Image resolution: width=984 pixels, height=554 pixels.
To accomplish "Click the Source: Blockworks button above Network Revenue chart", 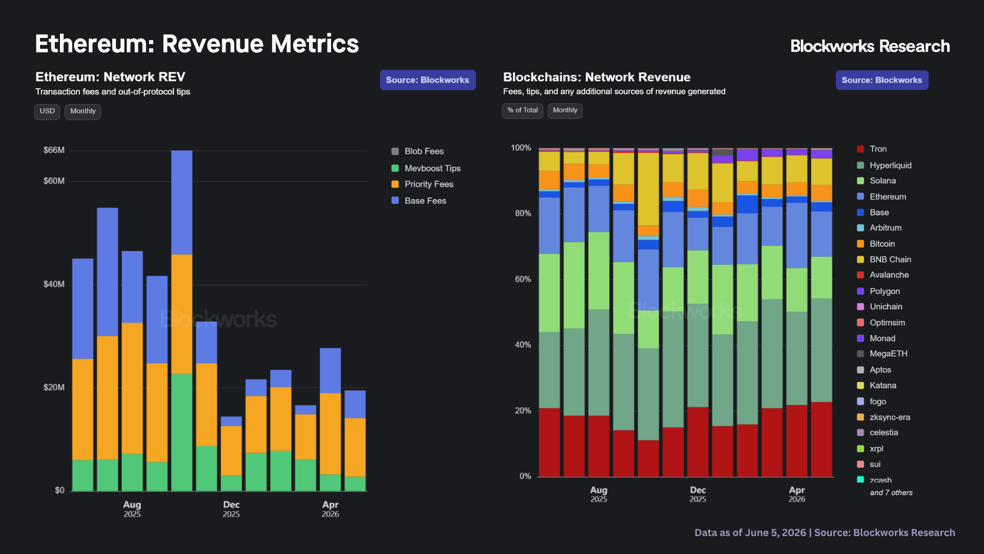I will tap(881, 80).
